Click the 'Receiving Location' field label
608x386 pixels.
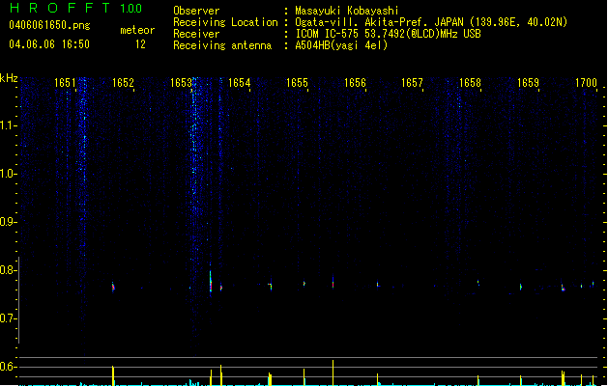click(225, 22)
